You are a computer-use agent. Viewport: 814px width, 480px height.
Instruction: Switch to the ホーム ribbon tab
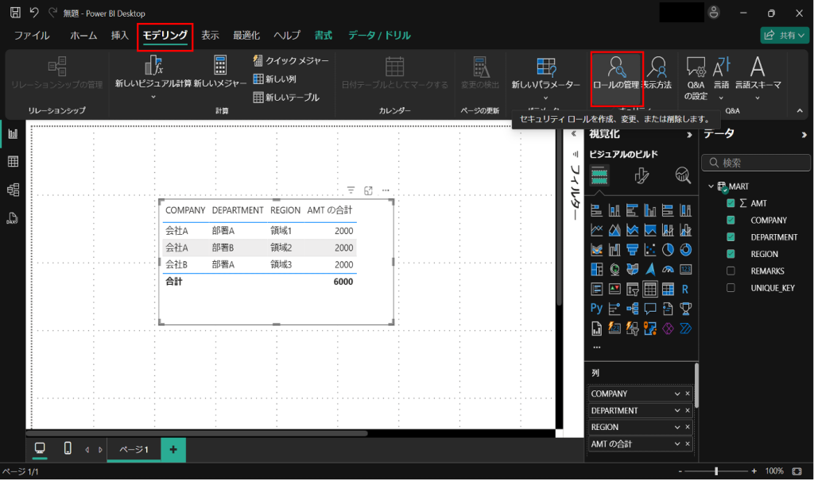(83, 36)
